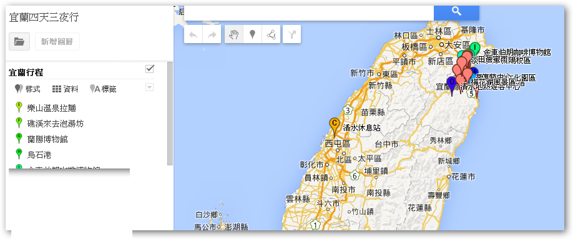Open the layer options dropdown arrow
This screenshot has width=573, height=239.
[x=149, y=87]
